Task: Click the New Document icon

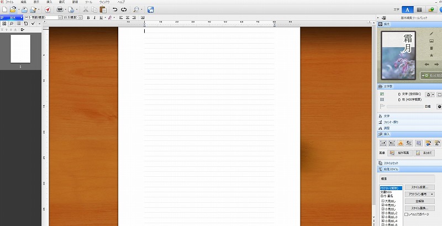Action: pos(4,9)
